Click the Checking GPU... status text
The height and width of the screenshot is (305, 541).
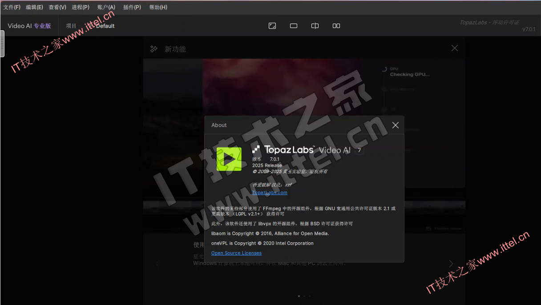point(410,74)
